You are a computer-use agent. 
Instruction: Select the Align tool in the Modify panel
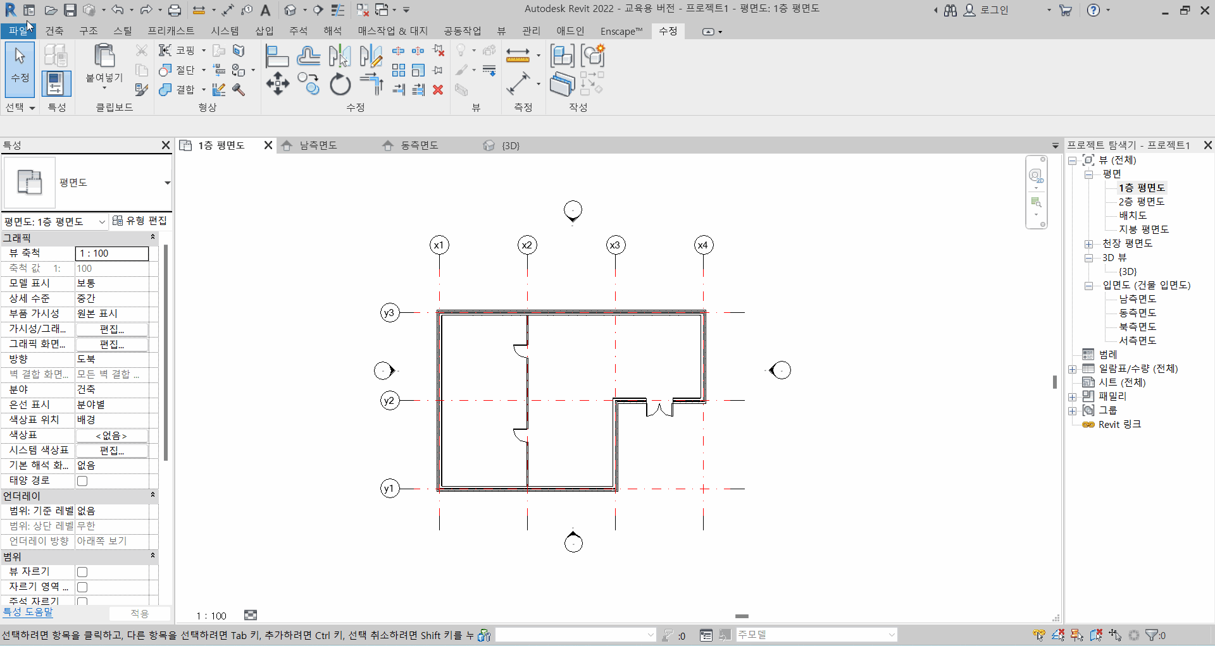tap(277, 56)
